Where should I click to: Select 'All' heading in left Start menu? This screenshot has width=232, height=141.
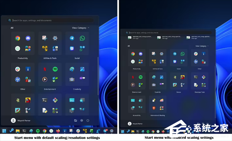(12, 28)
